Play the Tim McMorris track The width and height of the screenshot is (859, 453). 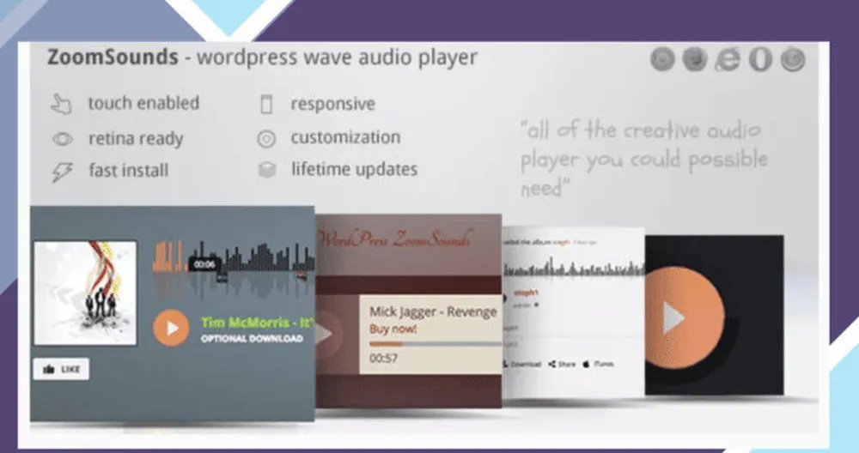(171, 328)
